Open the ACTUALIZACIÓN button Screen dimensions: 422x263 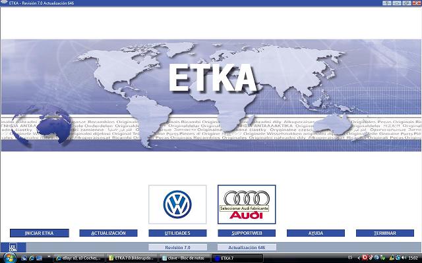(108, 233)
